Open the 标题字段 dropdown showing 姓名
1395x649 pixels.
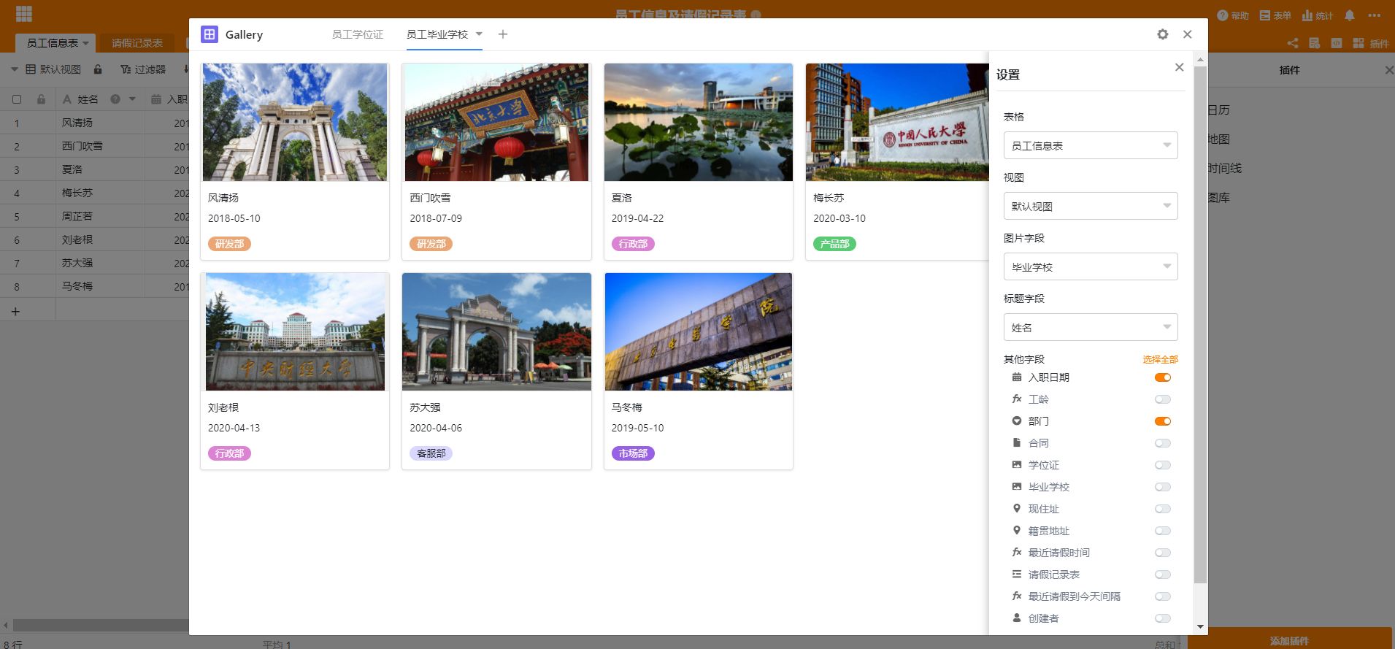pos(1091,327)
